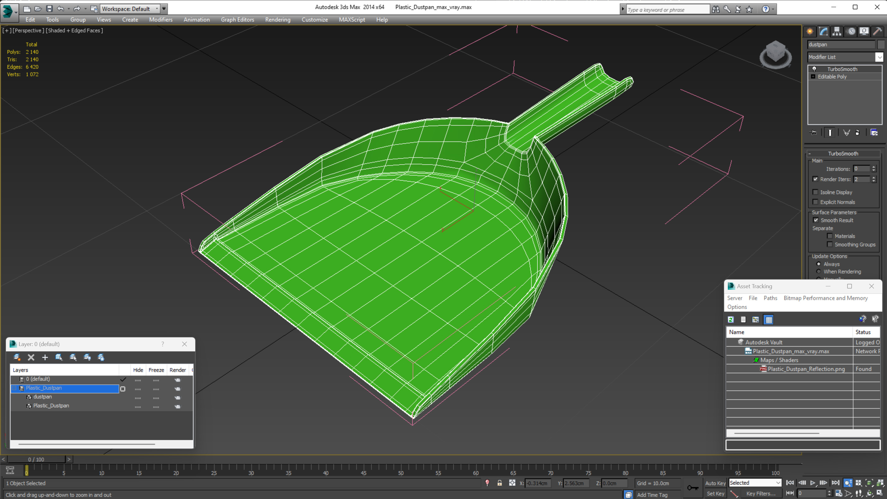
Task: Click the Set Key button
Action: click(715, 493)
